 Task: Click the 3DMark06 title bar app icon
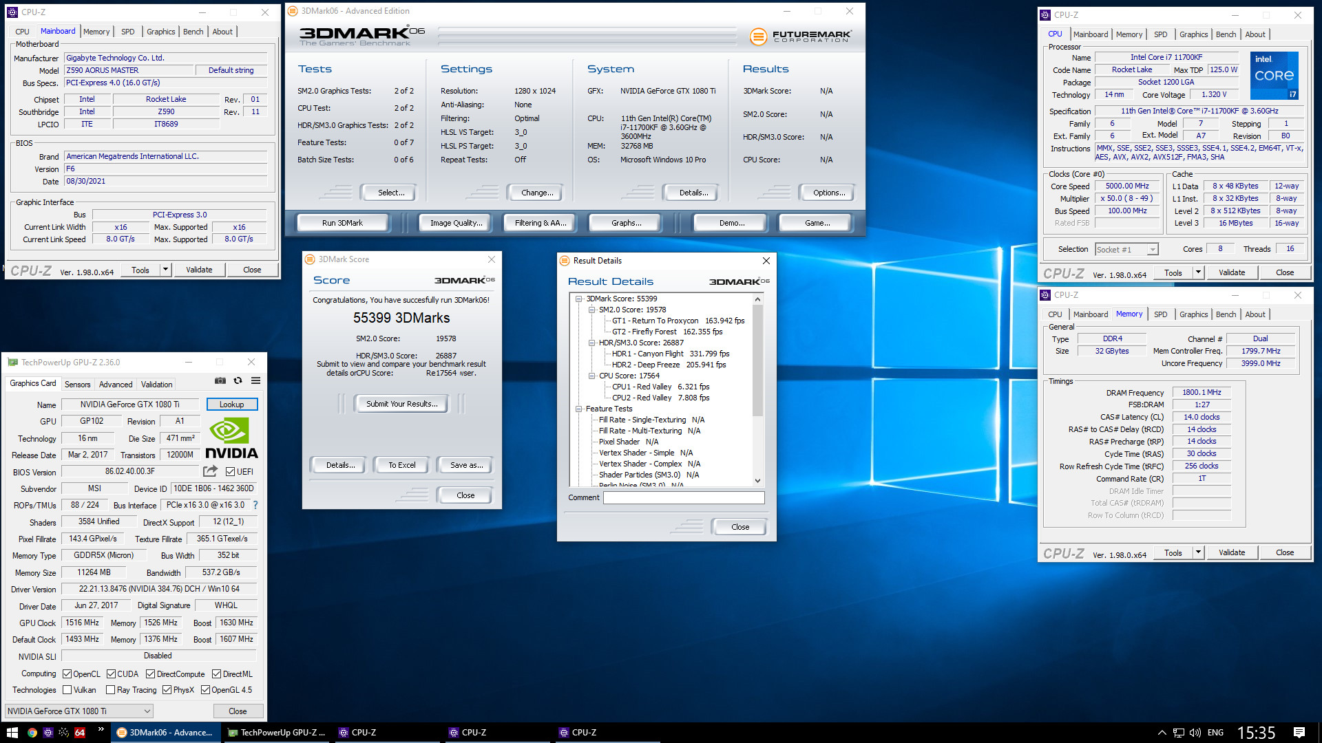click(x=293, y=11)
